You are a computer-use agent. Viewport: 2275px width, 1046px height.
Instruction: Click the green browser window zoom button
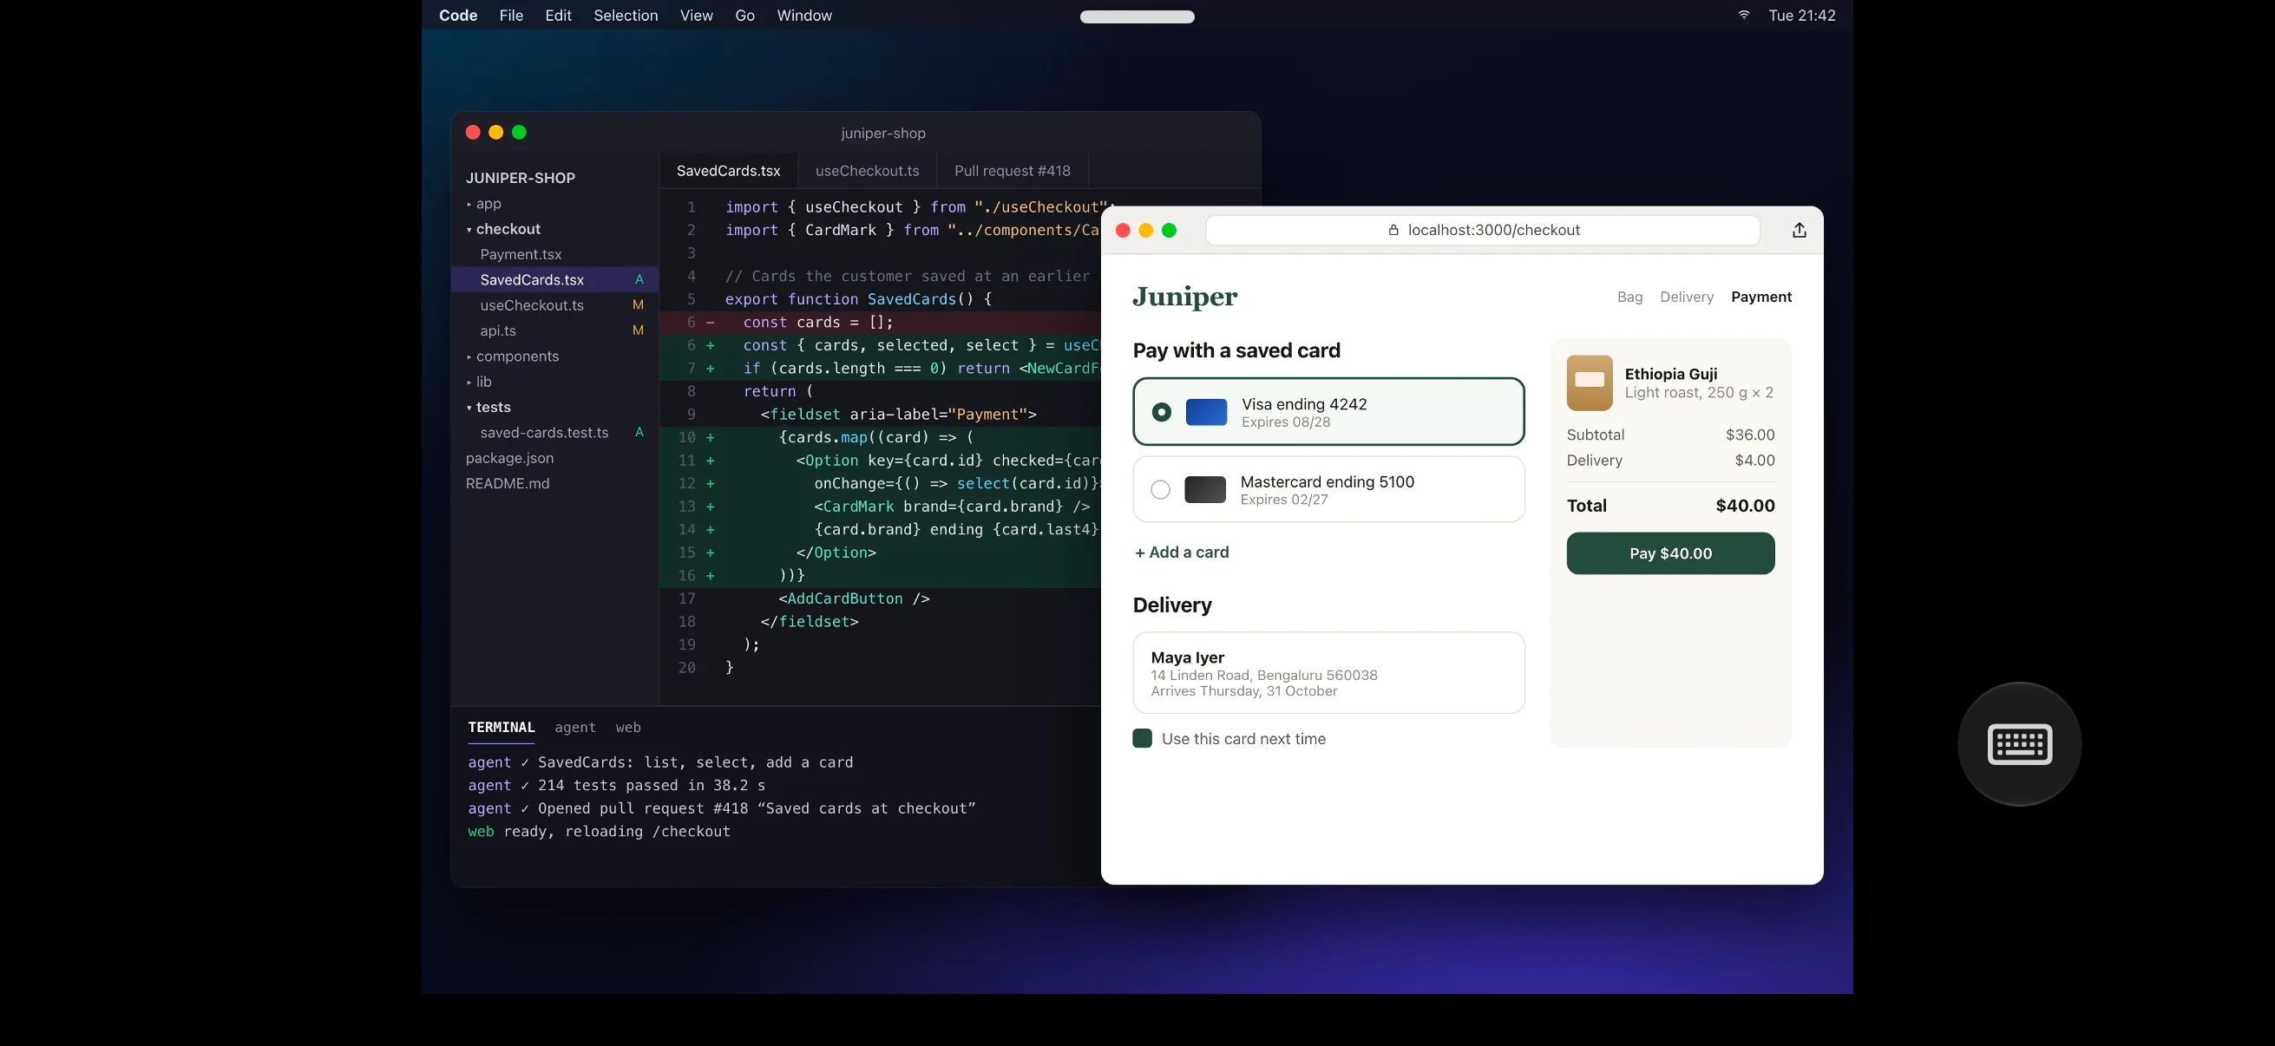(x=1169, y=231)
